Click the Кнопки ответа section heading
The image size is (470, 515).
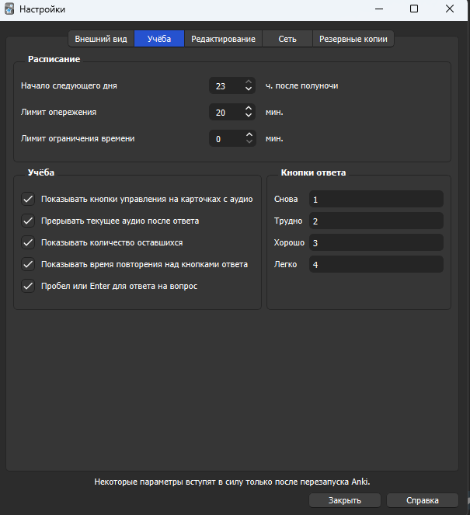coord(313,172)
